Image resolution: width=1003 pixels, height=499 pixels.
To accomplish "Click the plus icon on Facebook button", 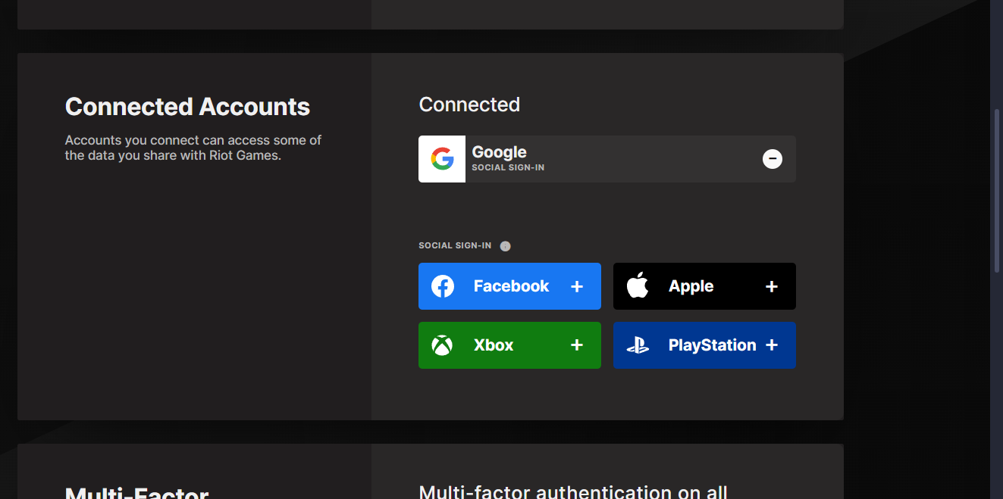I will pyautogui.click(x=577, y=286).
